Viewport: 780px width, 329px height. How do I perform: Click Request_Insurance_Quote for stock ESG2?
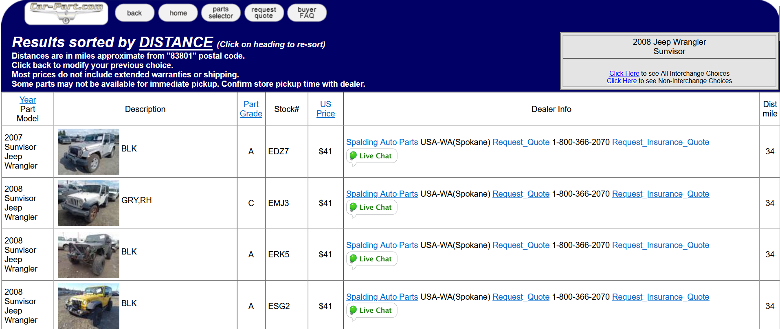coord(660,297)
